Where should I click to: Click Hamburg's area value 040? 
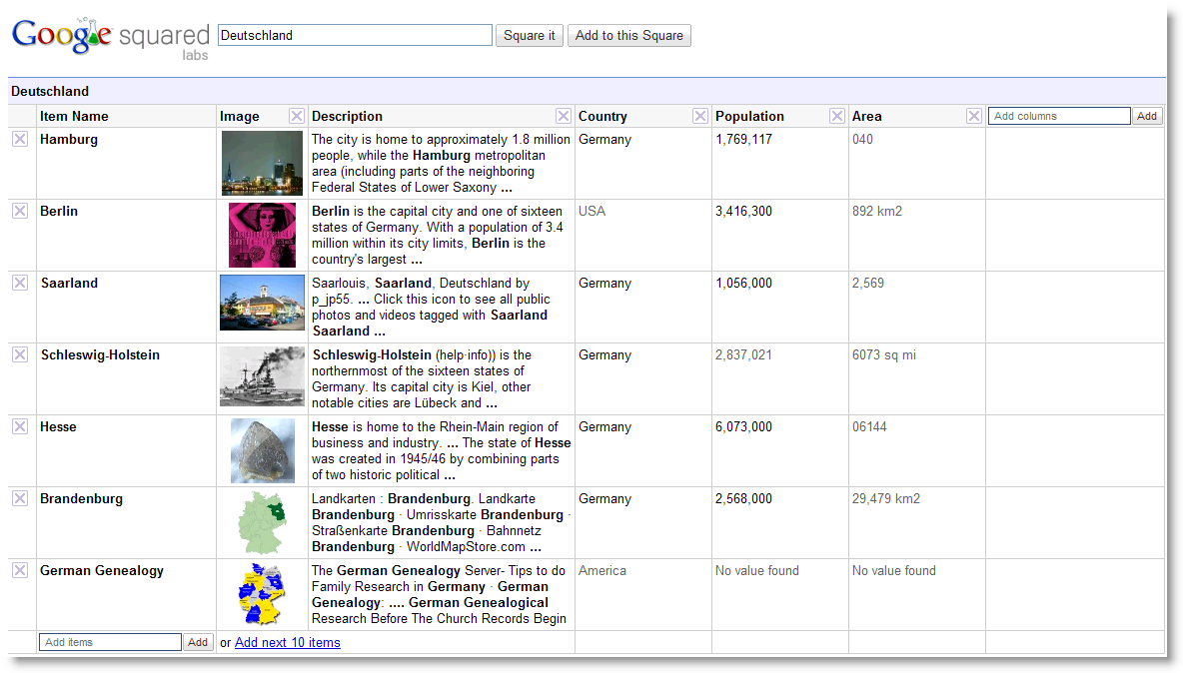(862, 140)
